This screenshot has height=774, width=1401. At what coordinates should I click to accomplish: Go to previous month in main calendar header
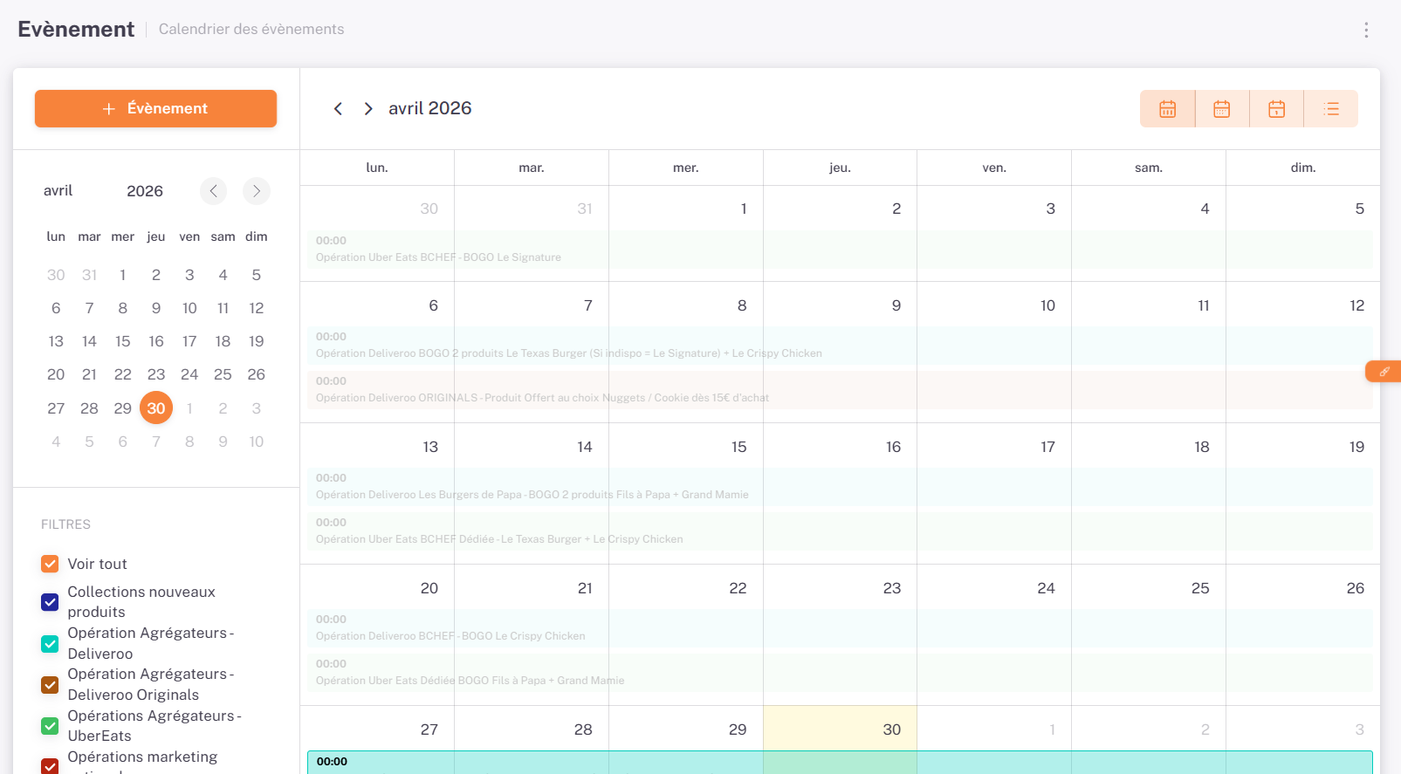point(338,108)
